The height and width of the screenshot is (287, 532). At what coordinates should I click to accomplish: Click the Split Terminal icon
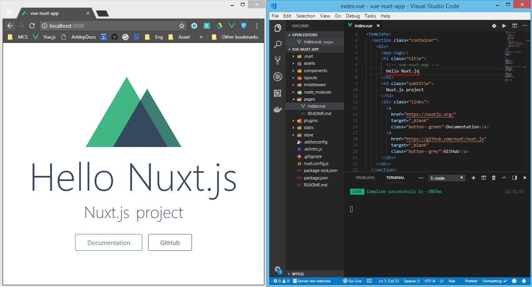point(484,177)
